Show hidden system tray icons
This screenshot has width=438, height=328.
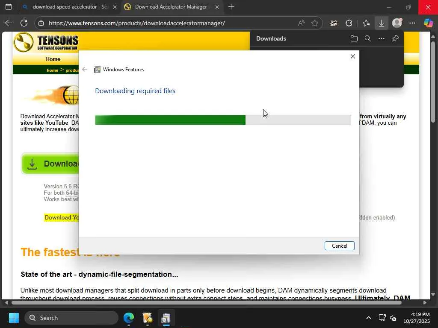(x=369, y=318)
